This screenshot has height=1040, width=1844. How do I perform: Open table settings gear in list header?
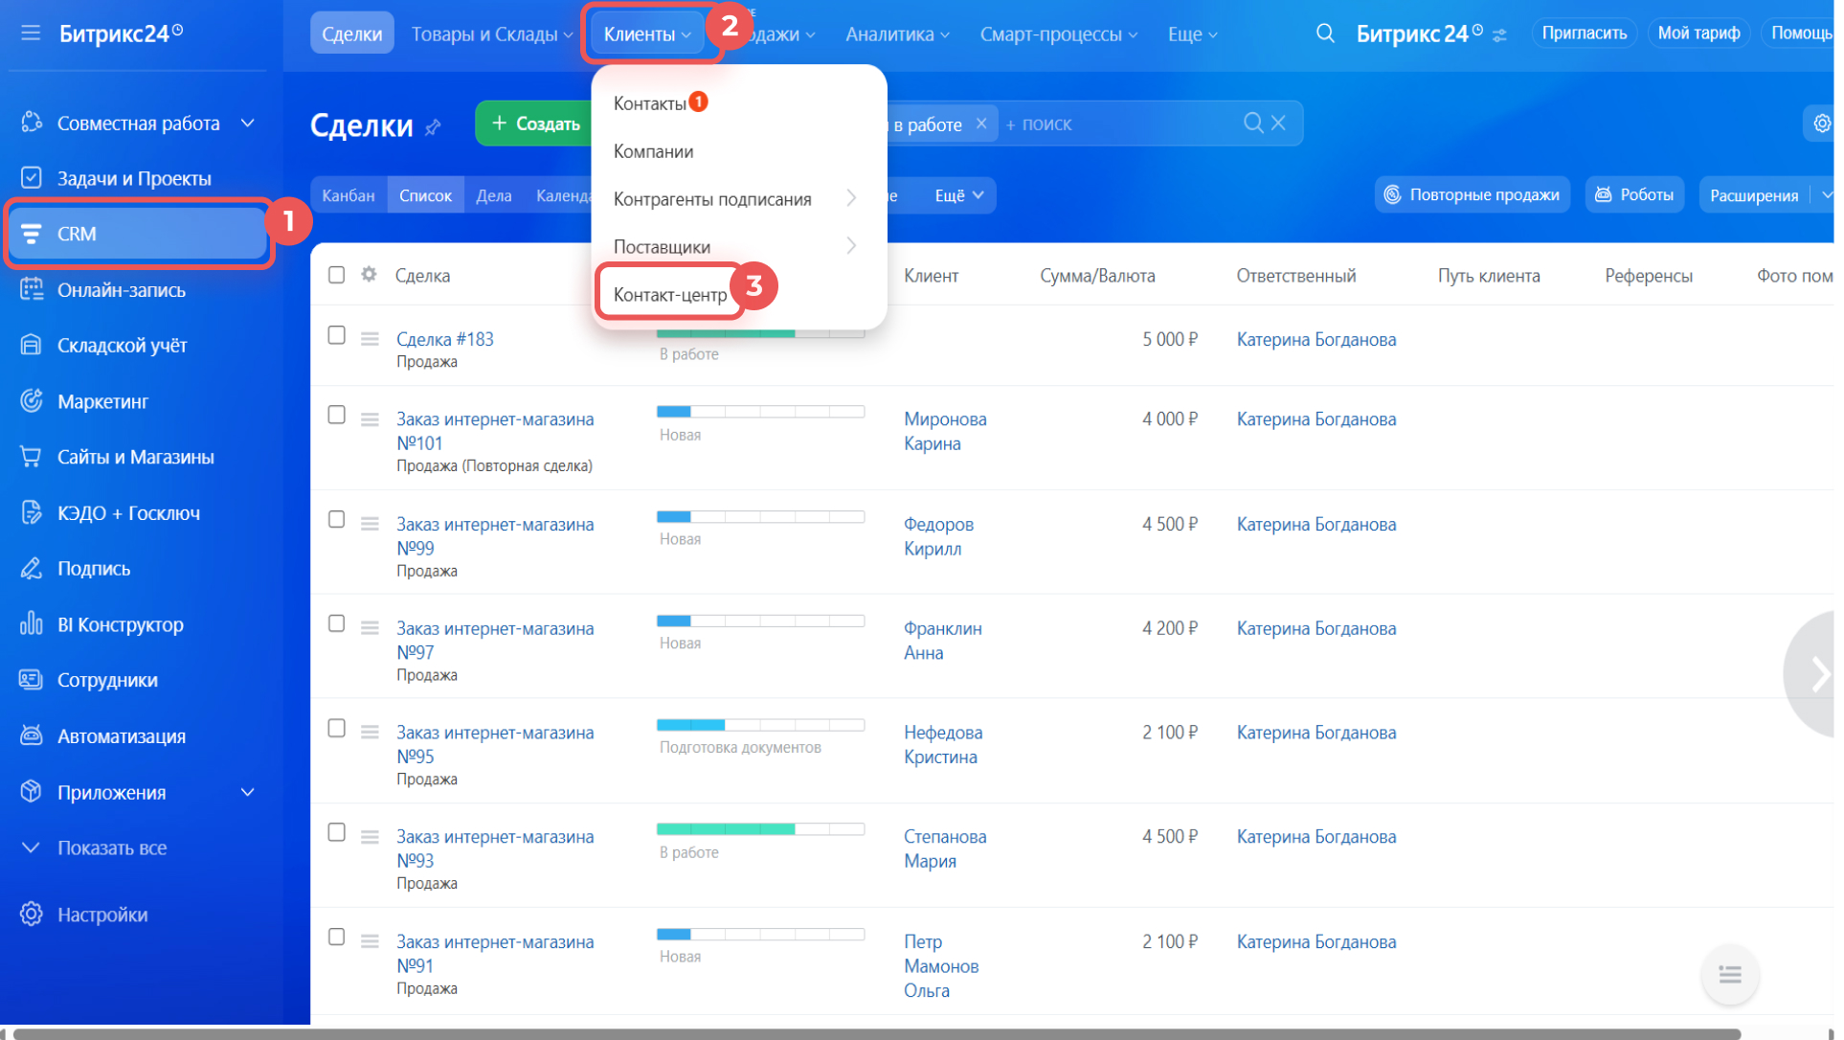[x=369, y=275]
